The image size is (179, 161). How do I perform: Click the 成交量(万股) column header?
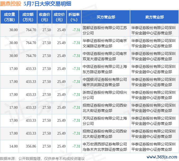pyautogui.click(x=9, y=17)
